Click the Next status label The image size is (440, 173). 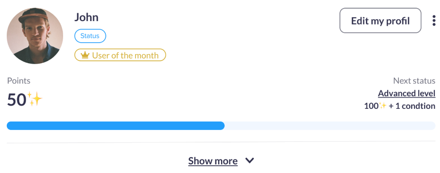414,81
